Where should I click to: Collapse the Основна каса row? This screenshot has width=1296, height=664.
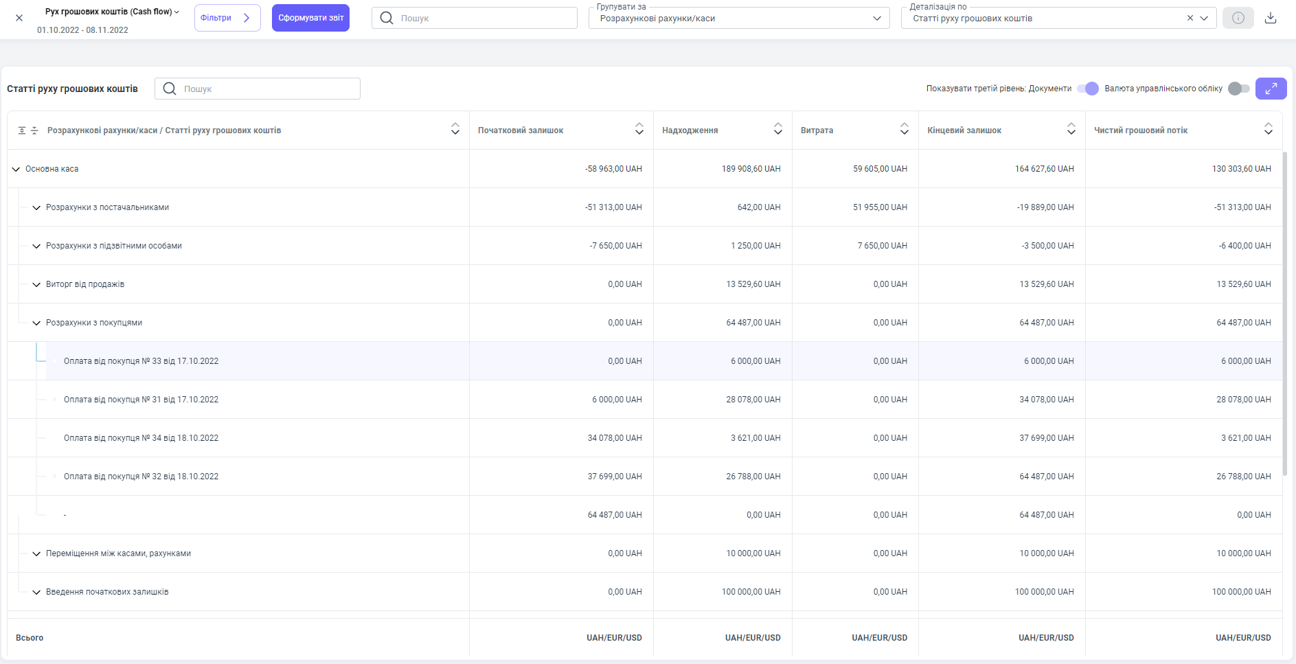16,169
